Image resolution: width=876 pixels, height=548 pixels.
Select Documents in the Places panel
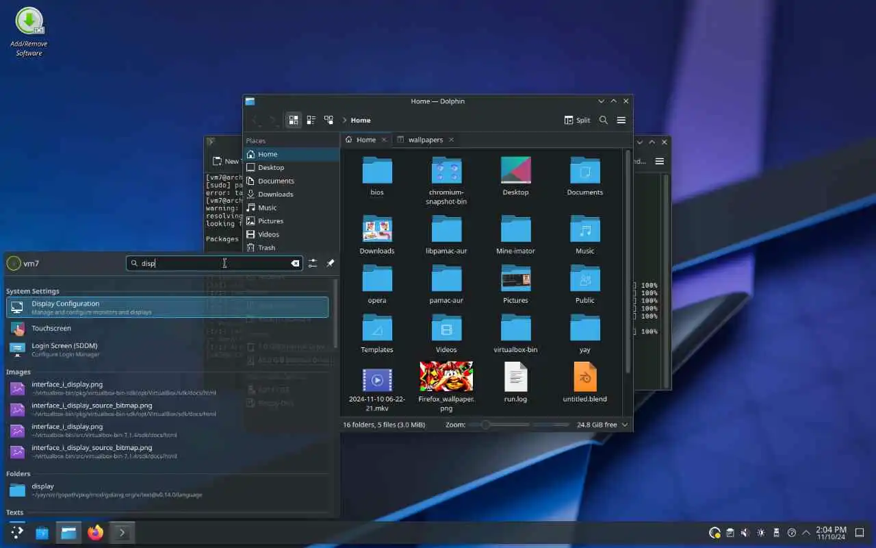tap(292, 181)
